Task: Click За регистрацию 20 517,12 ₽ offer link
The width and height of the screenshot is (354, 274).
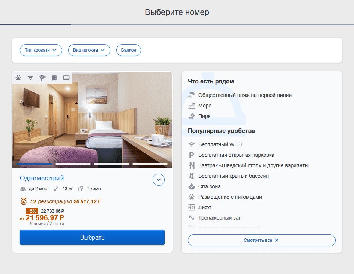Action: (66, 201)
